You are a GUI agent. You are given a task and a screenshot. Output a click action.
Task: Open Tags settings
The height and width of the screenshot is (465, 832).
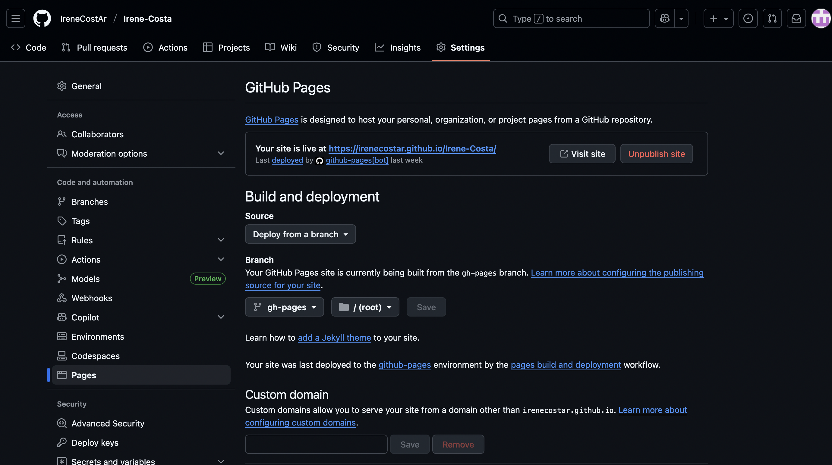click(x=141, y=221)
